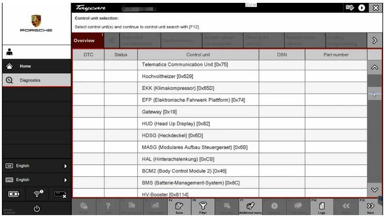Select HV-Booster [0x8114] control unit
Image resolution: width=385 pixels, height=217 pixels.
[220, 193]
